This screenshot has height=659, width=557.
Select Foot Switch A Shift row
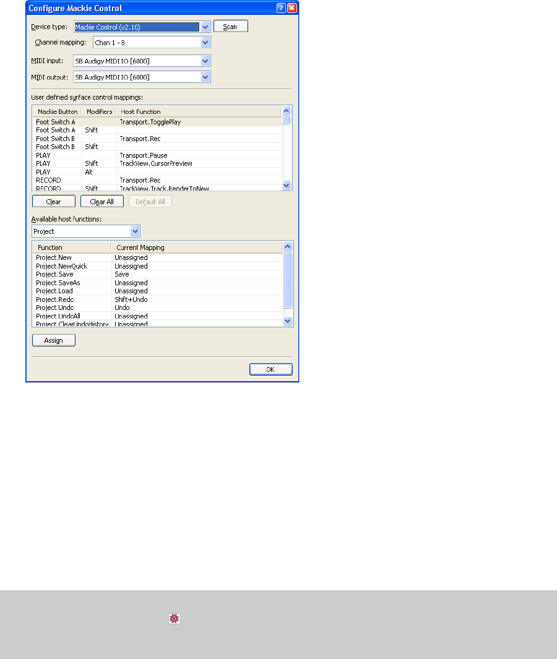tap(157, 131)
